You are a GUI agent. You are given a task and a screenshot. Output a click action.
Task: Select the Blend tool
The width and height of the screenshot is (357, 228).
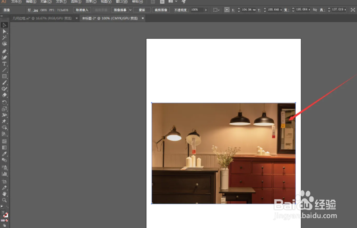[x=4, y=160]
